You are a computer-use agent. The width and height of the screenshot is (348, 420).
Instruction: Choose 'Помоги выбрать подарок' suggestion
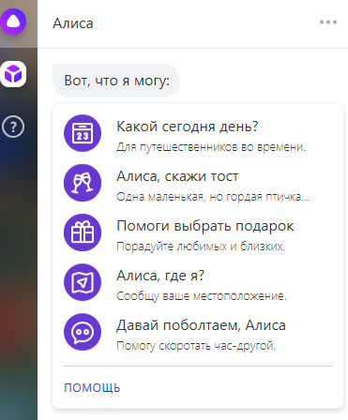pos(205,226)
